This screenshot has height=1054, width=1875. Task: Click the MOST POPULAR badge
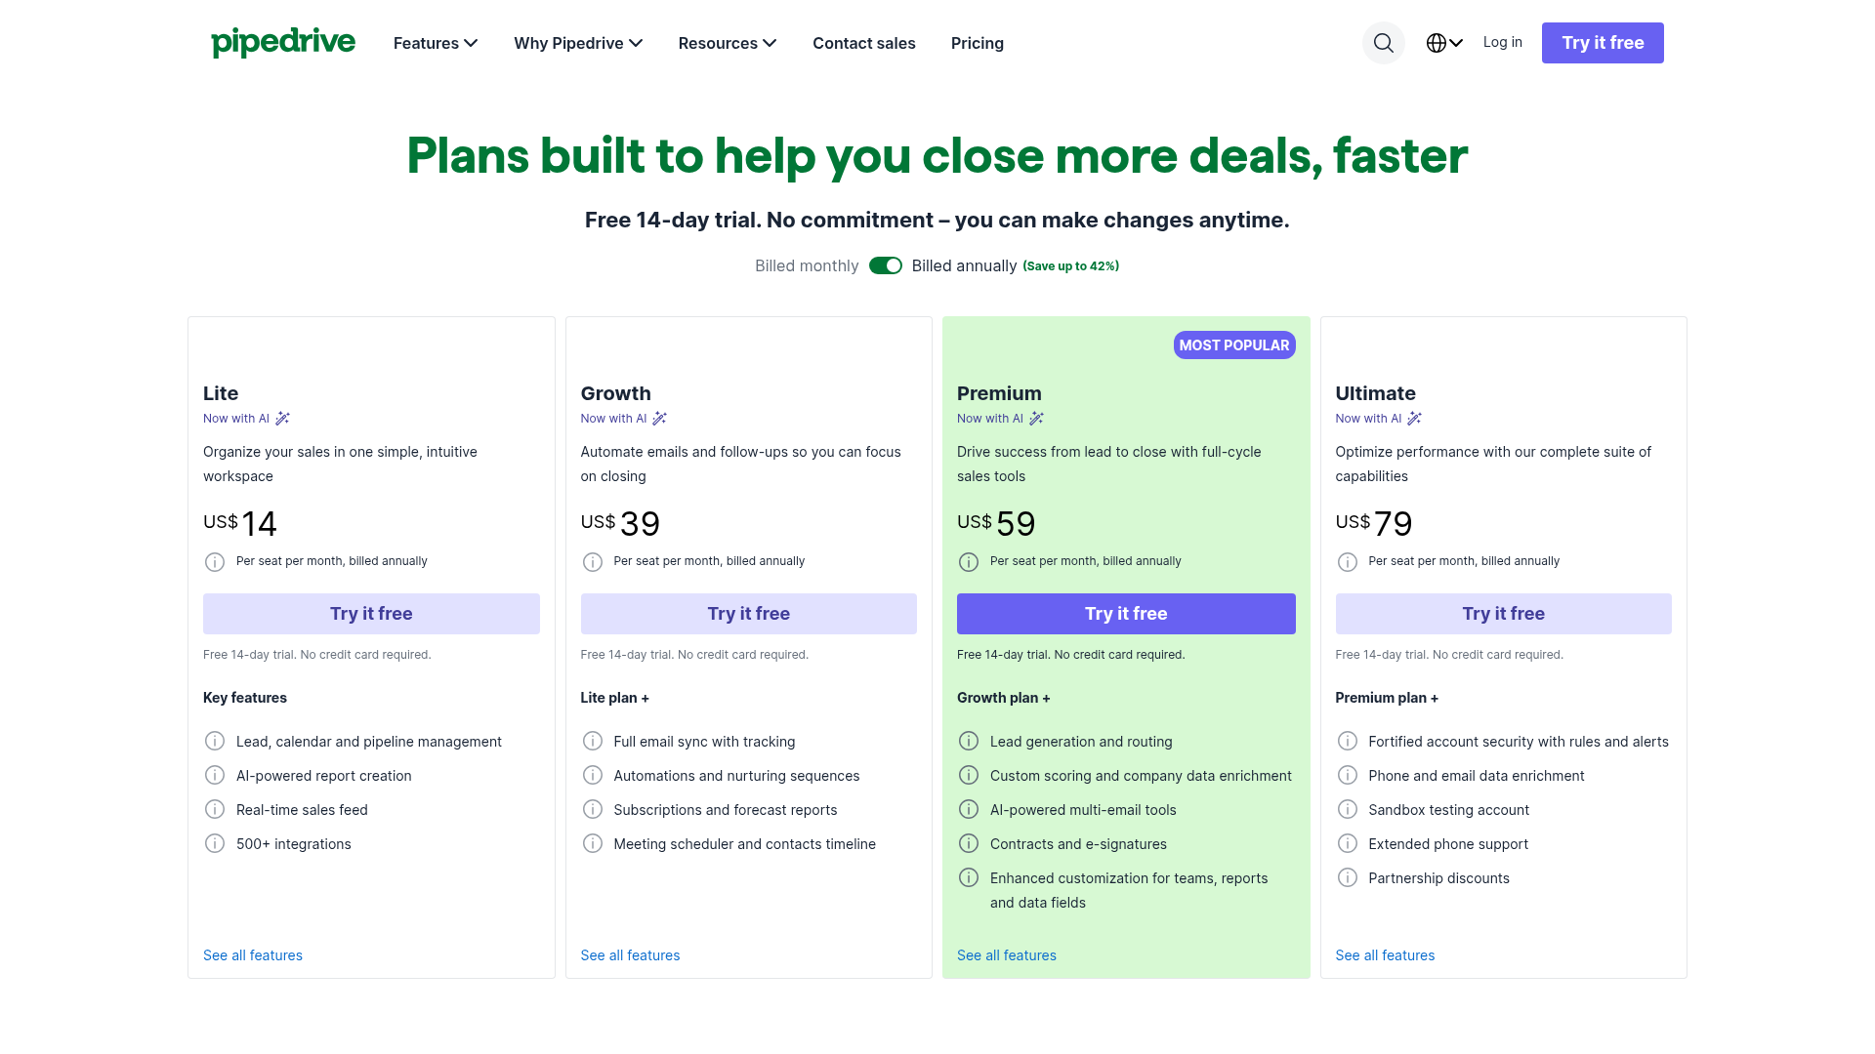pos(1234,345)
